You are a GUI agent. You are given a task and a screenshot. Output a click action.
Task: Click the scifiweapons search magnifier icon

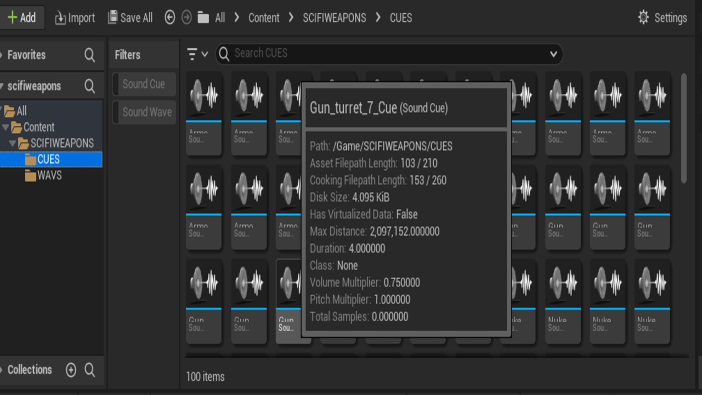pyautogui.click(x=89, y=86)
